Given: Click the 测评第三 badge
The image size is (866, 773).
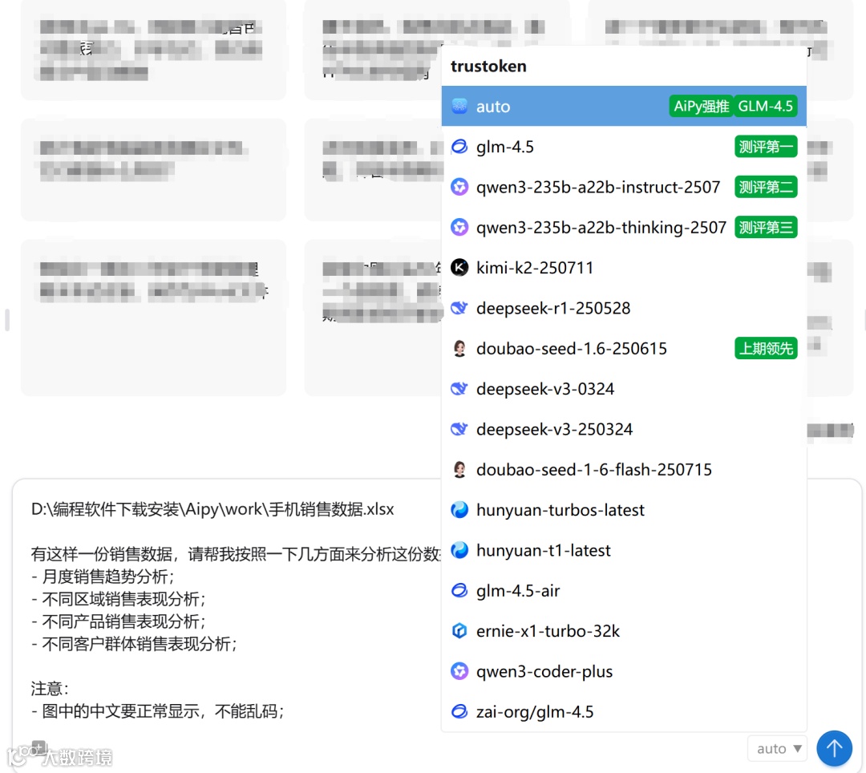Looking at the screenshot, I should pos(766,228).
